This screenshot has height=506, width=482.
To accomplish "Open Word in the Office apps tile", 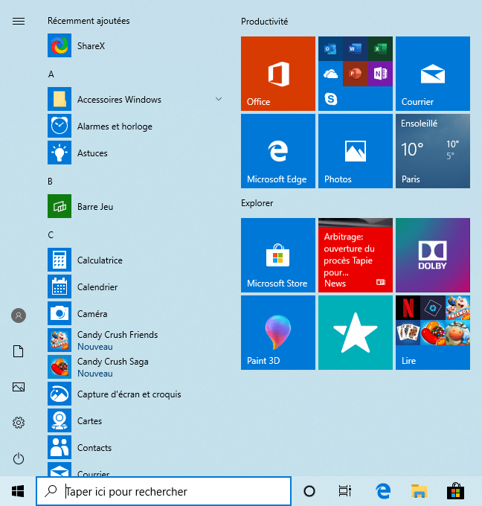I will pos(356,48).
